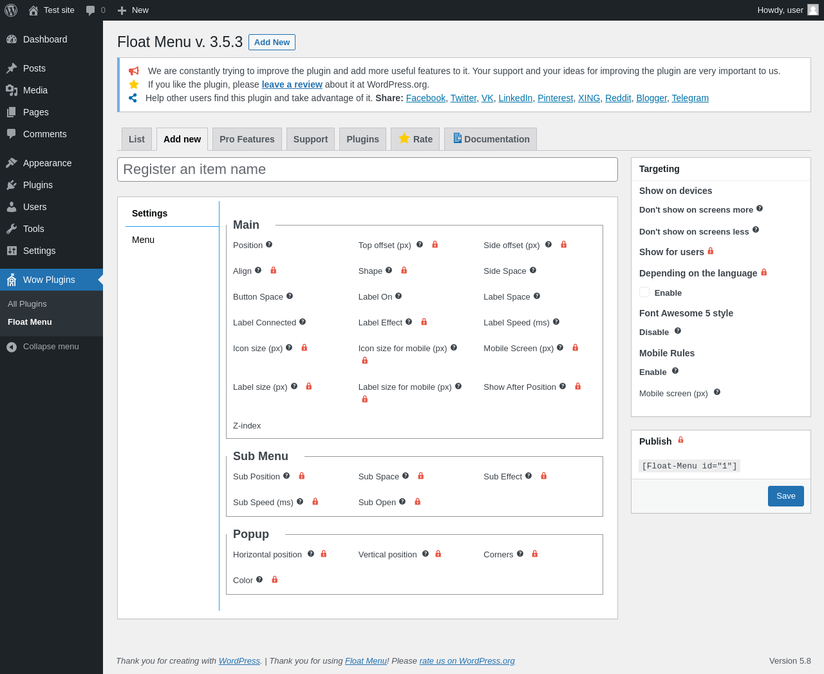The width and height of the screenshot is (824, 674).
Task: Click the red lock icon beside Shape
Action: coord(404,270)
